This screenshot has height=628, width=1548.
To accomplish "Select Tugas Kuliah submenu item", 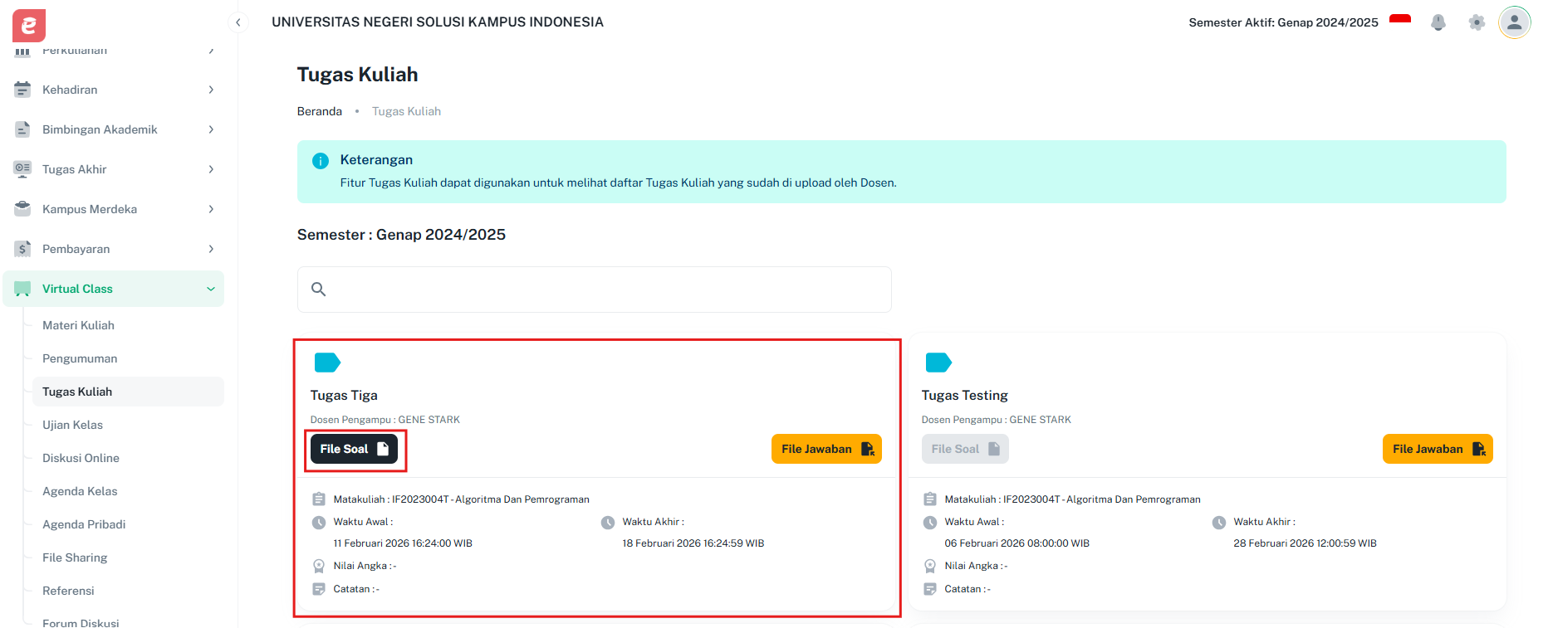I will click(128, 392).
